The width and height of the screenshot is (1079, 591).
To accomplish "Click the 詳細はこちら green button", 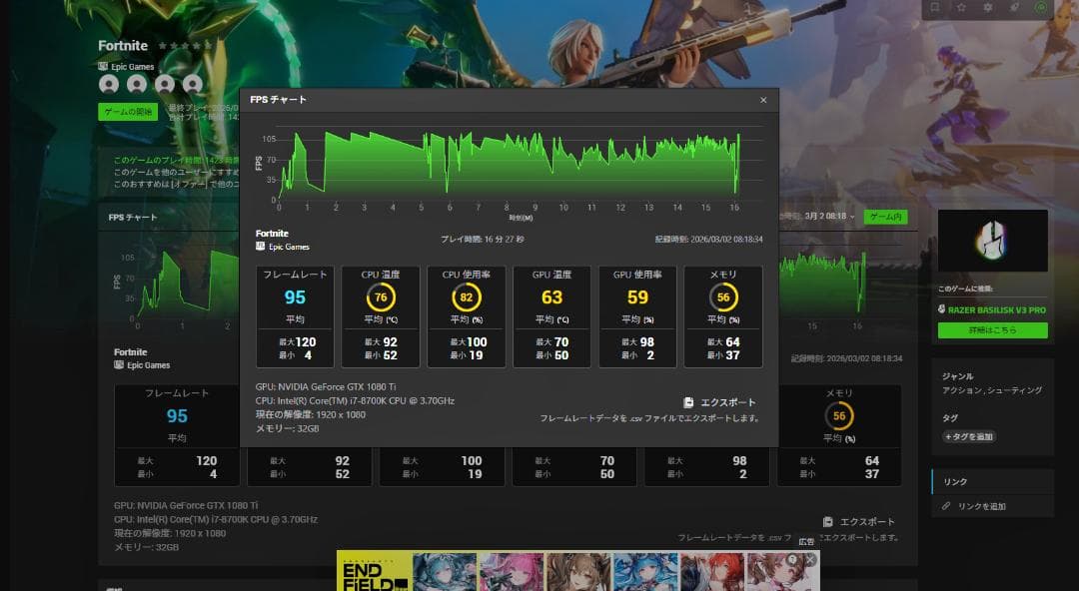I will [992, 330].
